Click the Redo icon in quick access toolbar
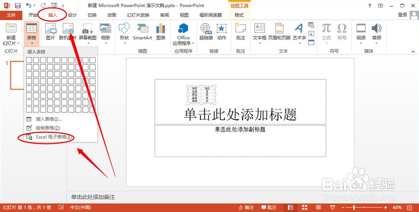 (43, 5)
